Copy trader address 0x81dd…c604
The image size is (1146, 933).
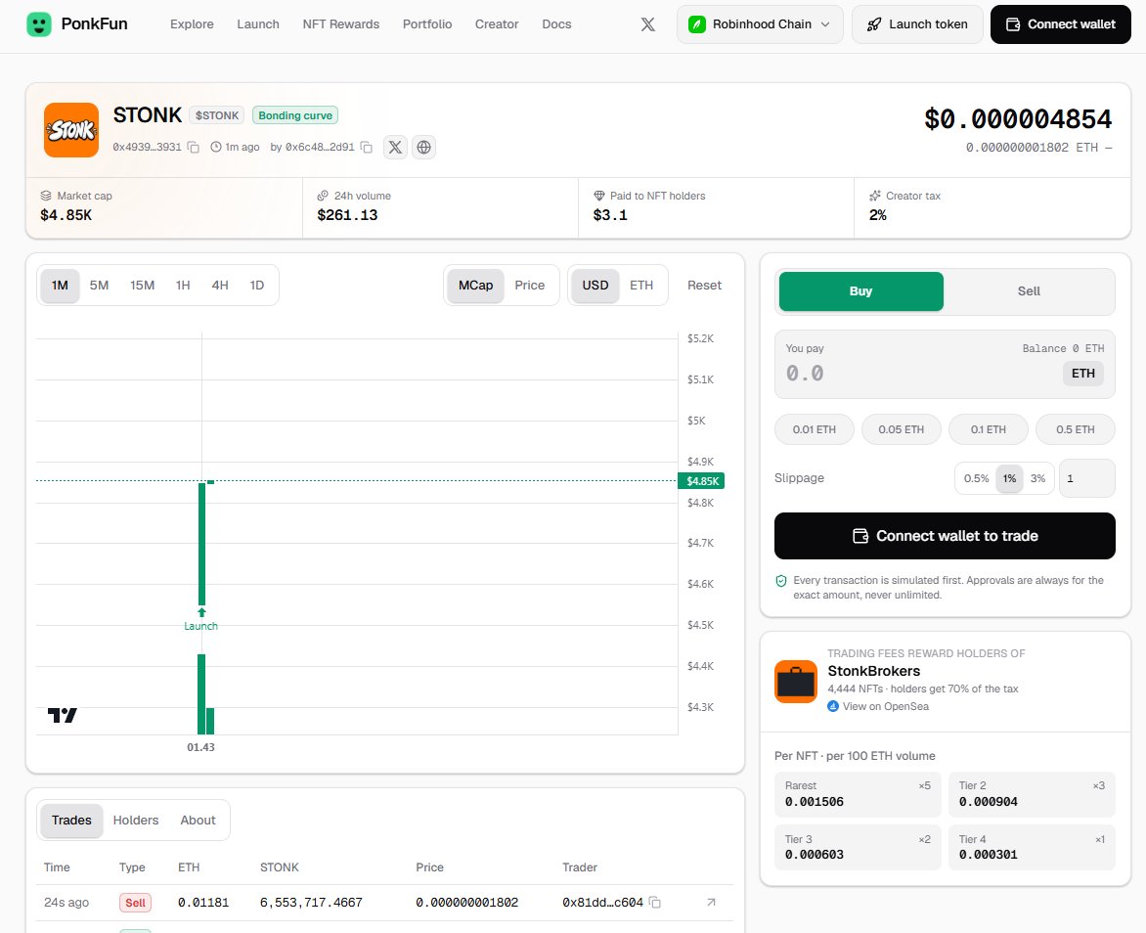point(655,903)
